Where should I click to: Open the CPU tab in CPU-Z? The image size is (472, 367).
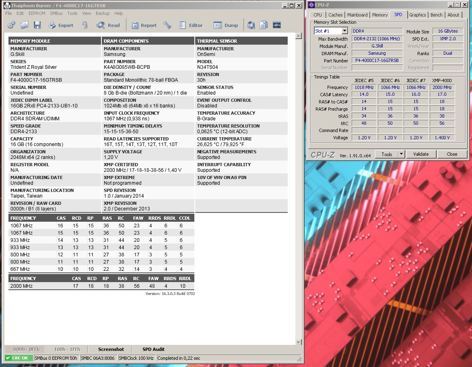pos(317,15)
